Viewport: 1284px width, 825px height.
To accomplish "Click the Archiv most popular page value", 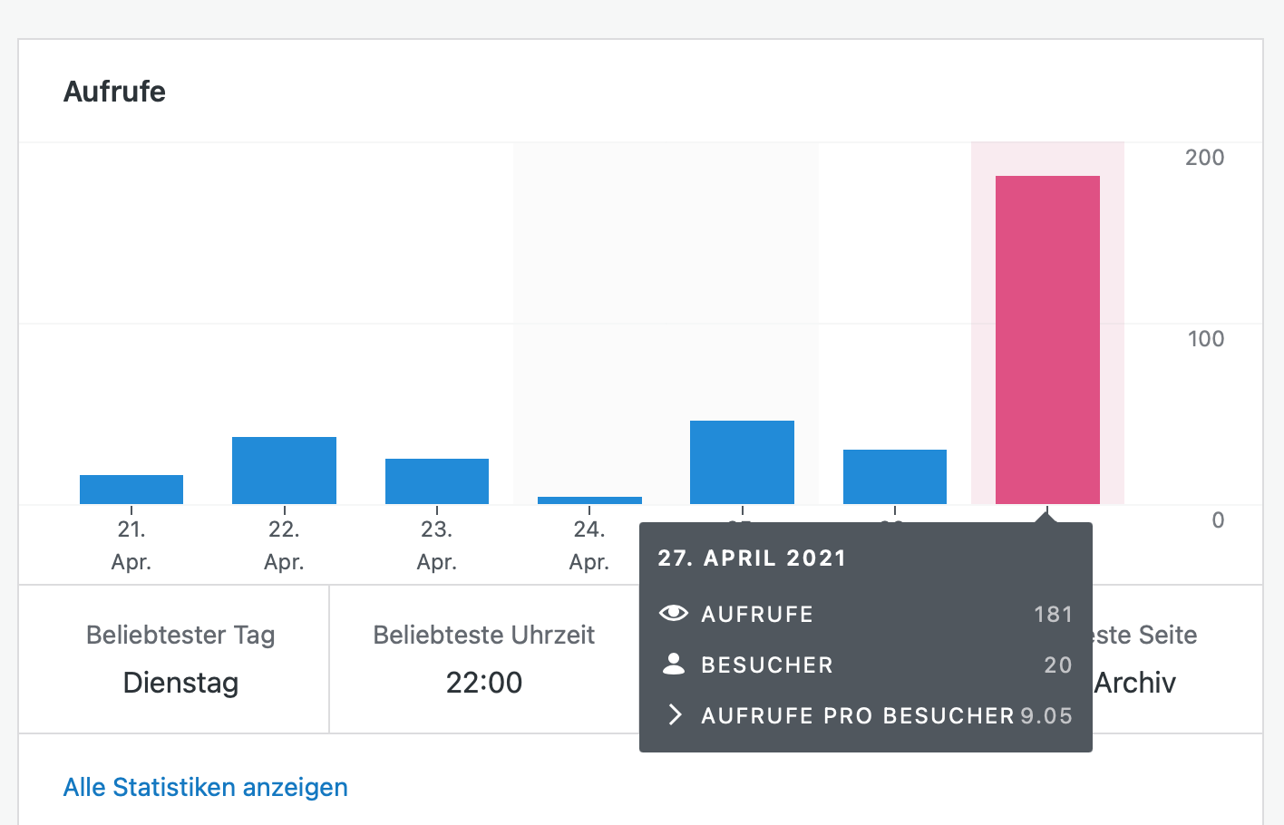I will click(1134, 683).
